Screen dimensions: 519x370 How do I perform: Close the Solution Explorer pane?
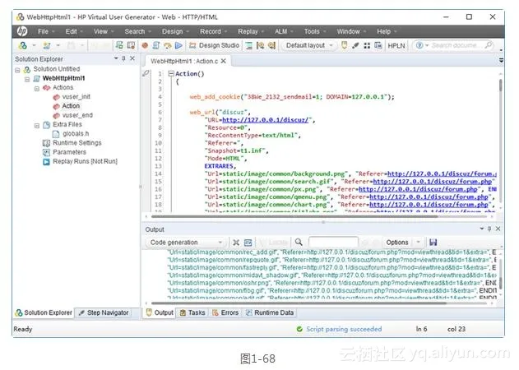click(x=132, y=58)
